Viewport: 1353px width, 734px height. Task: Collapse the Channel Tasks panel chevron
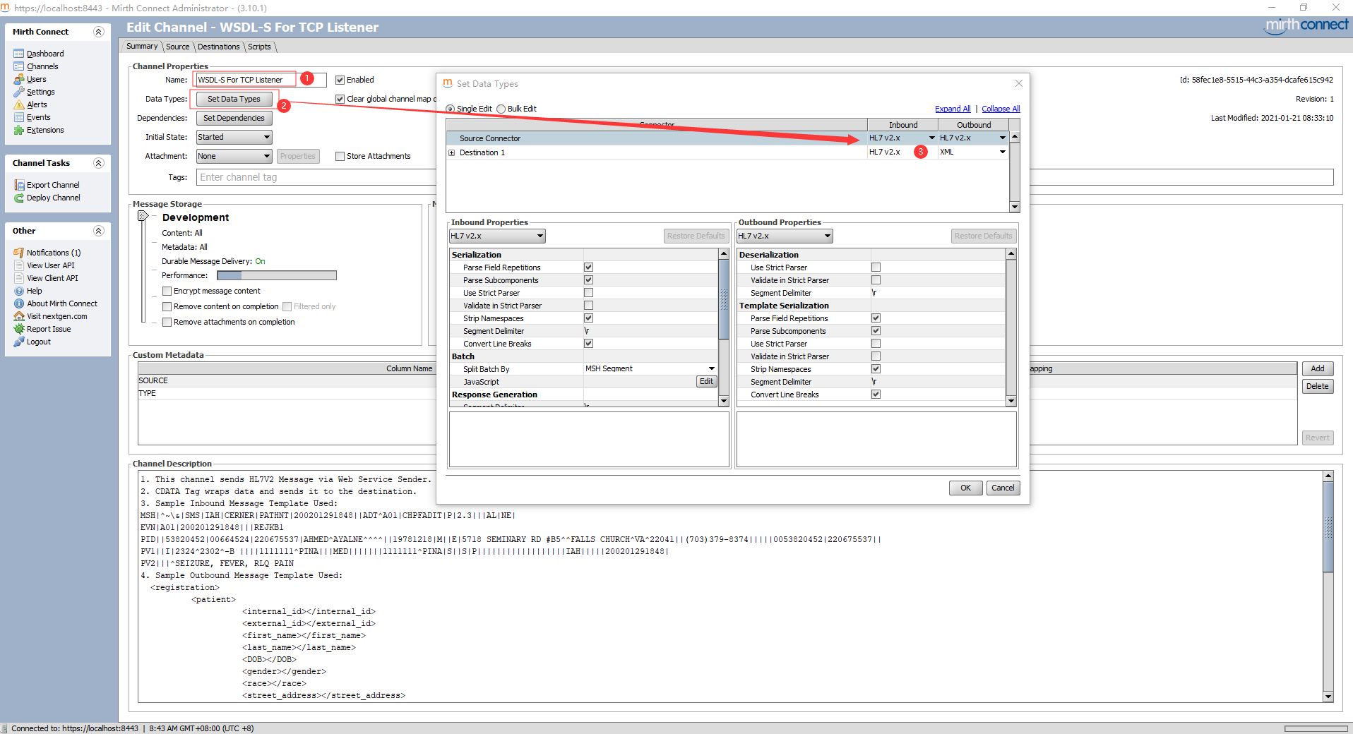point(99,163)
